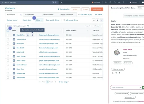144x104 pixels.
Task: Open All Views link
Action: click(99, 15)
